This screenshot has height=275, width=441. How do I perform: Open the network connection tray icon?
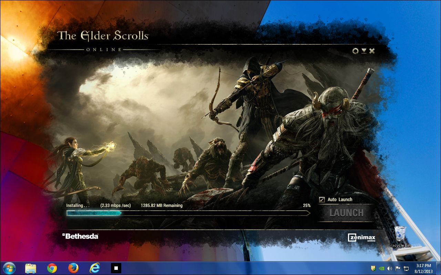point(407,268)
